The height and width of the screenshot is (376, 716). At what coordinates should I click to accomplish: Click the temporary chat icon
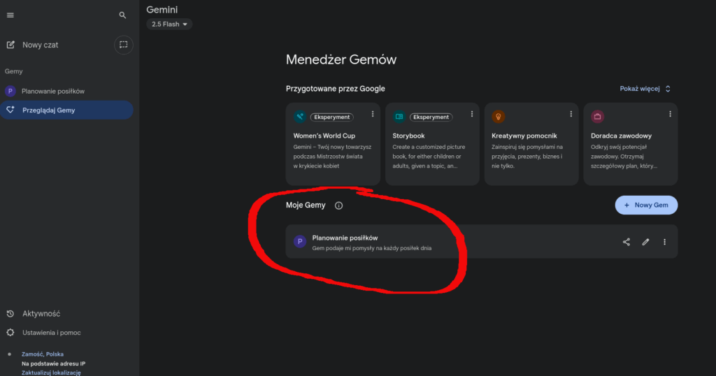[x=123, y=45]
